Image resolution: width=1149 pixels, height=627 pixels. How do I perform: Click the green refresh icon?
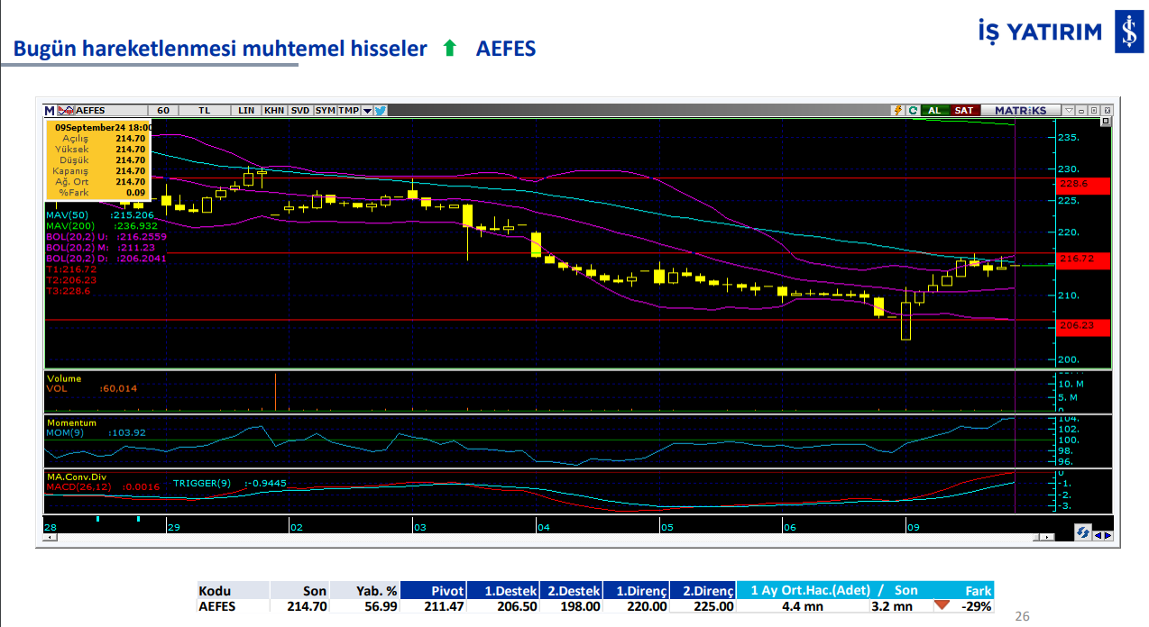tap(913, 111)
